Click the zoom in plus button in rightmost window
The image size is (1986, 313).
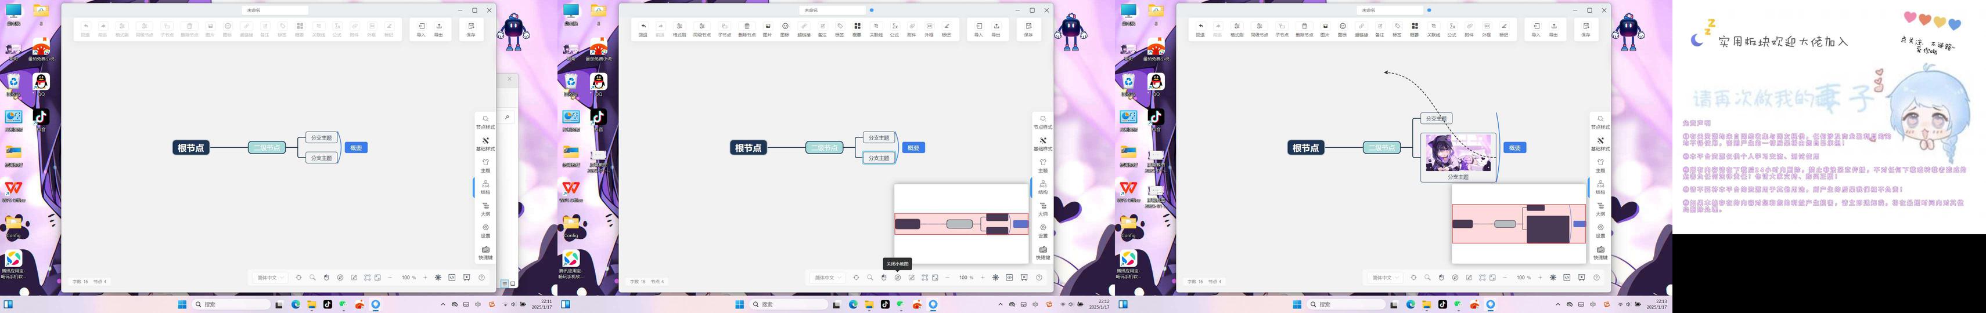point(1541,277)
